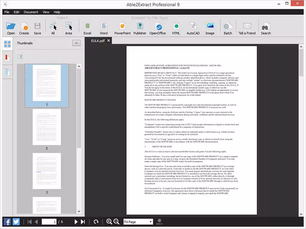
Task: Open the Batch conversion tool
Action: tap(228, 28)
